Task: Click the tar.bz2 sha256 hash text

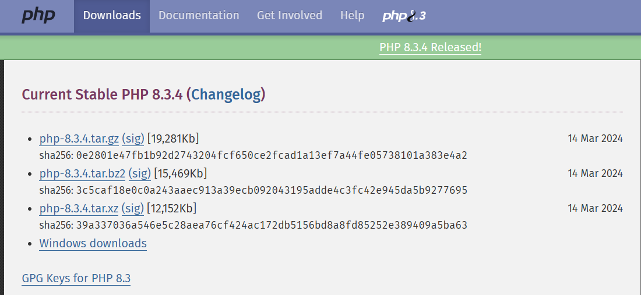Action: (272, 190)
